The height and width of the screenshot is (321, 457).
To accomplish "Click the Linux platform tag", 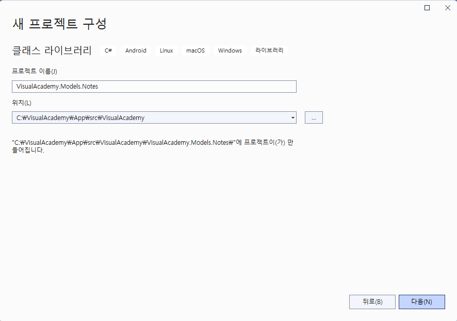I will click(166, 50).
